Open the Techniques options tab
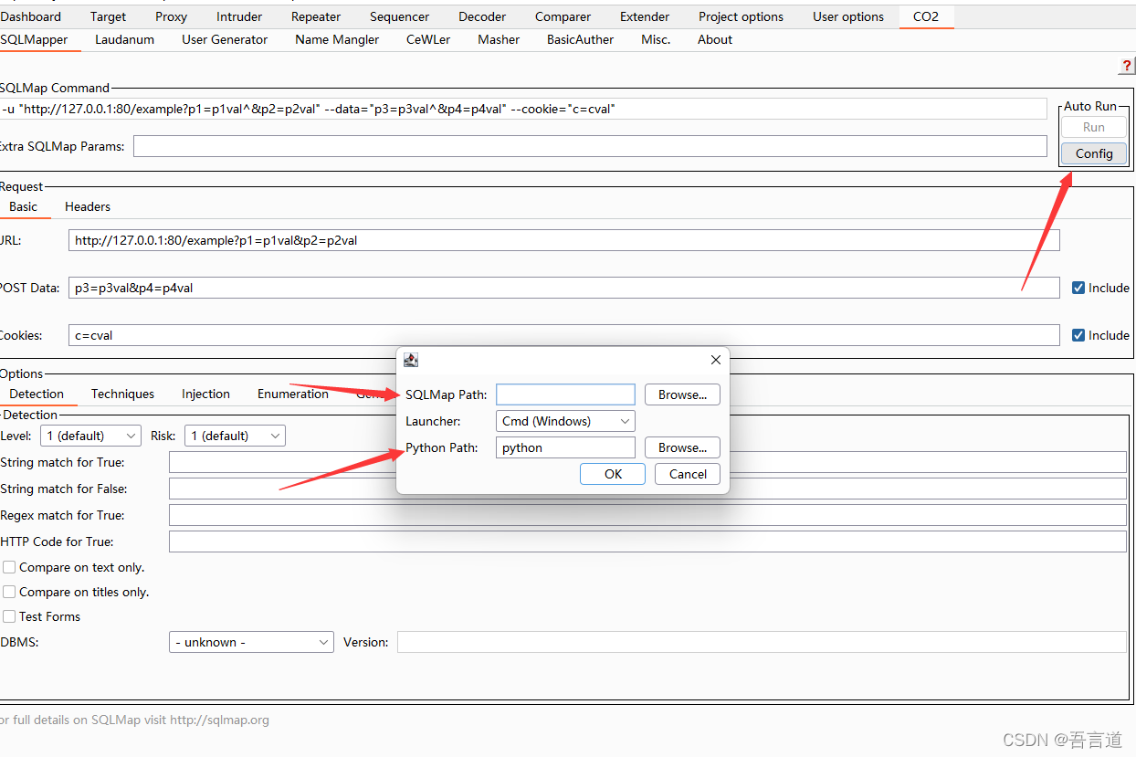This screenshot has width=1136, height=757. (x=122, y=394)
